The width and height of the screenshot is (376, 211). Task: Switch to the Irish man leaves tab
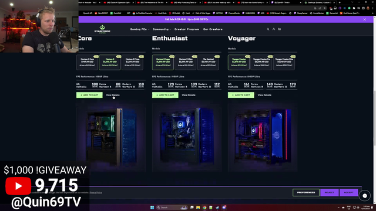click(x=253, y=2)
